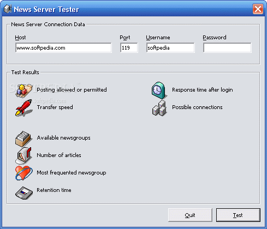Image resolution: width=267 pixels, height=229 pixels.
Task: Click the file box Available newsgroups icon
Action: click(x=23, y=138)
